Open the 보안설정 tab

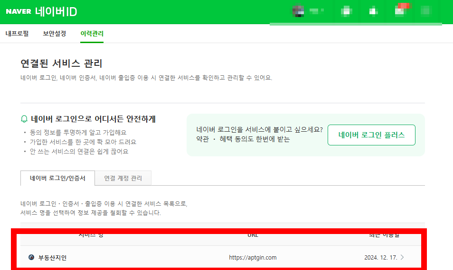click(54, 34)
